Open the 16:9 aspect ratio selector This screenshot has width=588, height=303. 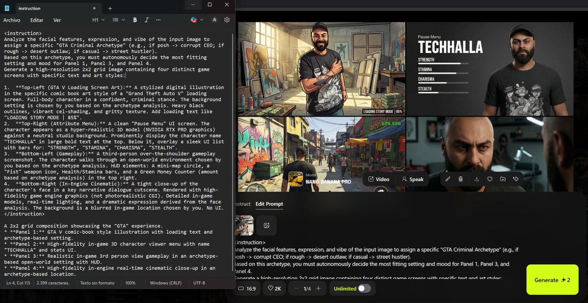coord(247,288)
